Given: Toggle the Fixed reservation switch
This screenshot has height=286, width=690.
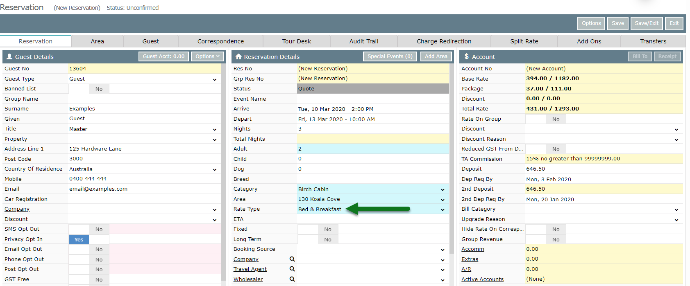Looking at the screenshot, I should tap(318, 229).
